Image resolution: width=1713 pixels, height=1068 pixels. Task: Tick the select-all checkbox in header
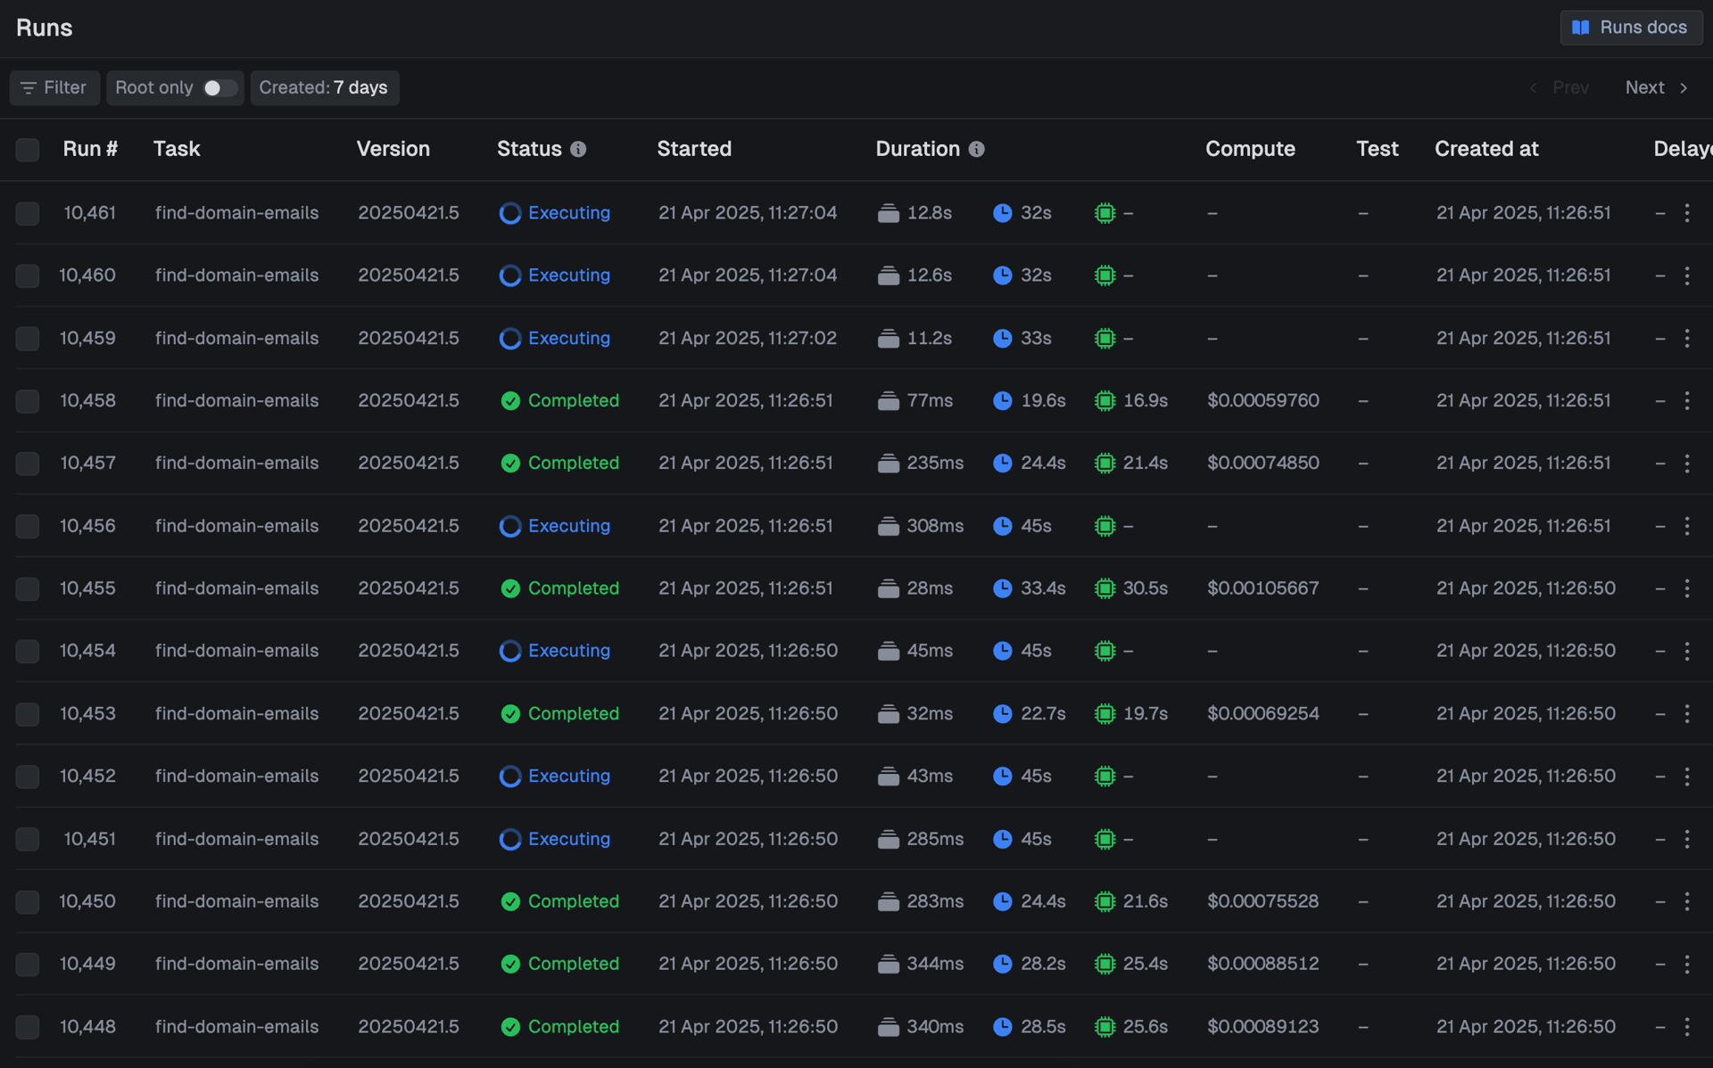28,149
